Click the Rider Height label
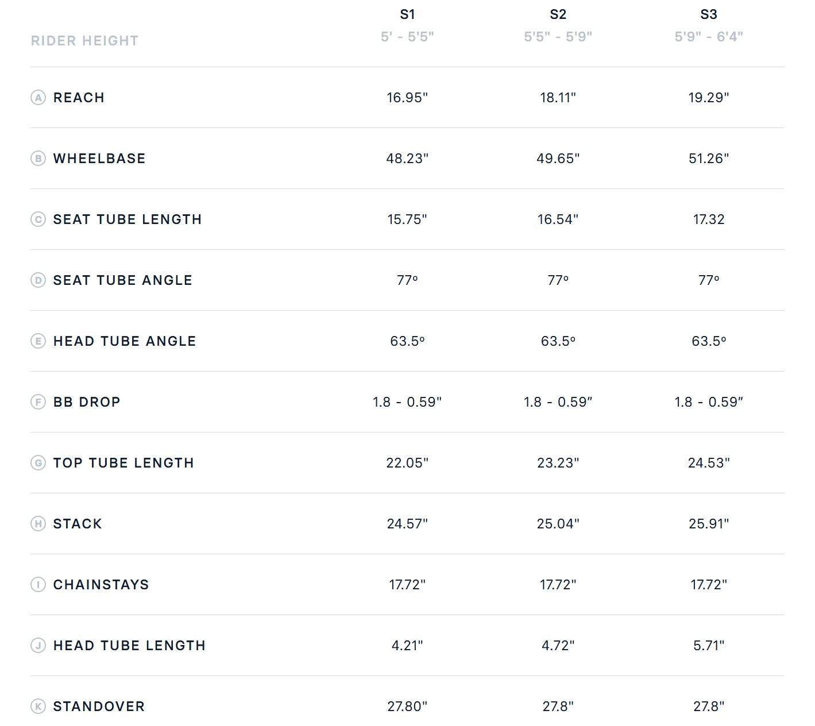Image resolution: width=815 pixels, height=726 pixels. click(x=85, y=41)
